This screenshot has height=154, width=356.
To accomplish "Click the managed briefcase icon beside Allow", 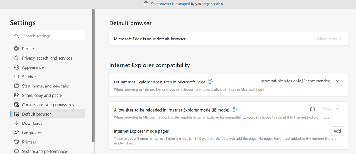I will pos(312,109).
